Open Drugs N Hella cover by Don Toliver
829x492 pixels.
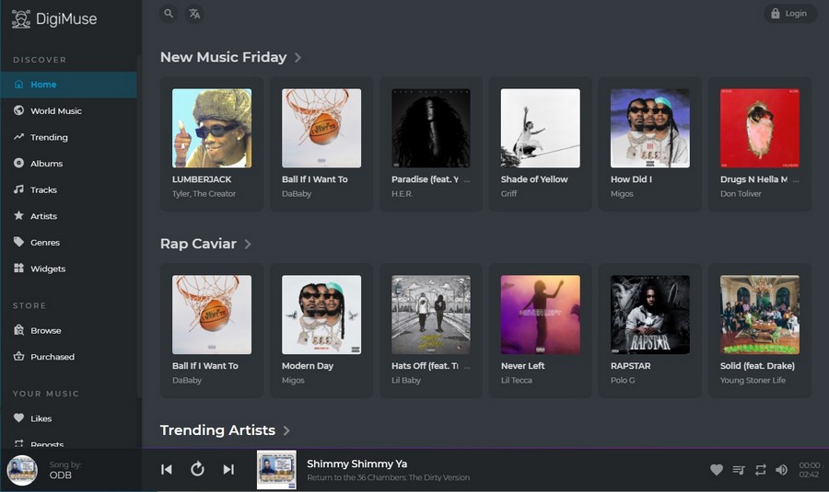[760, 128]
